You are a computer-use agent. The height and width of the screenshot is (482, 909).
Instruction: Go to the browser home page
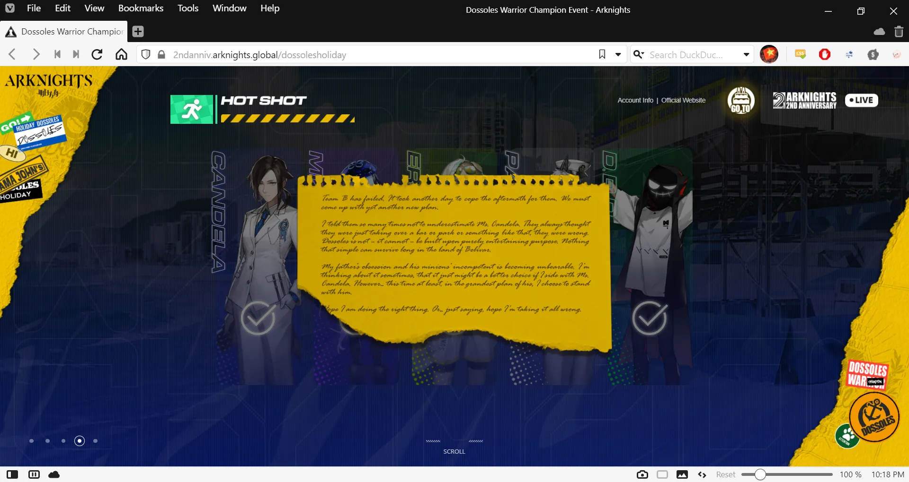(x=122, y=55)
